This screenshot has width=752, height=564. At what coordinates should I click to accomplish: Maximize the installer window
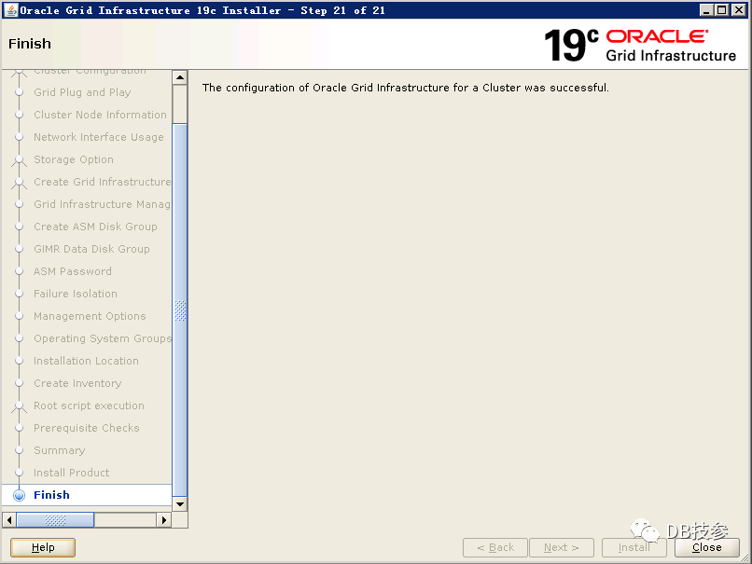(722, 9)
